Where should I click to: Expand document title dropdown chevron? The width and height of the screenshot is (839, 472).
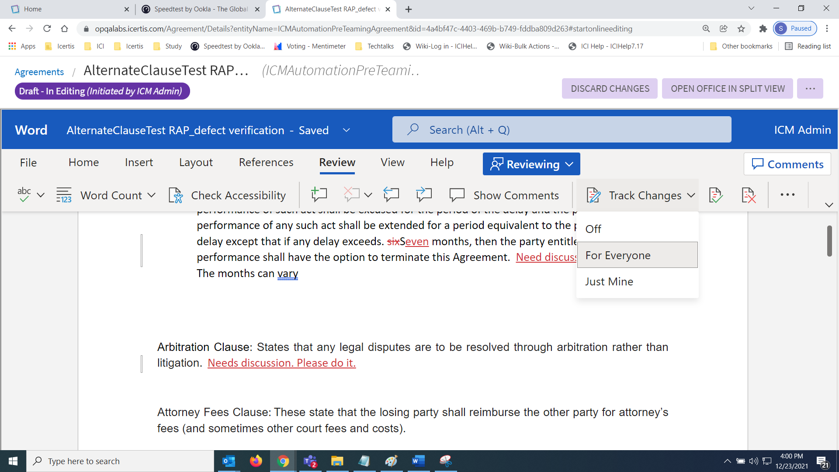click(346, 130)
